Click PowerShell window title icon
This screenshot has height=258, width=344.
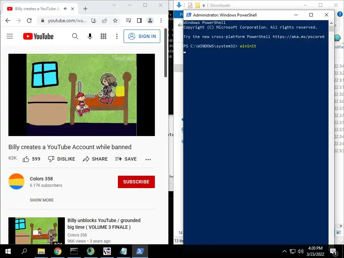pos(188,15)
